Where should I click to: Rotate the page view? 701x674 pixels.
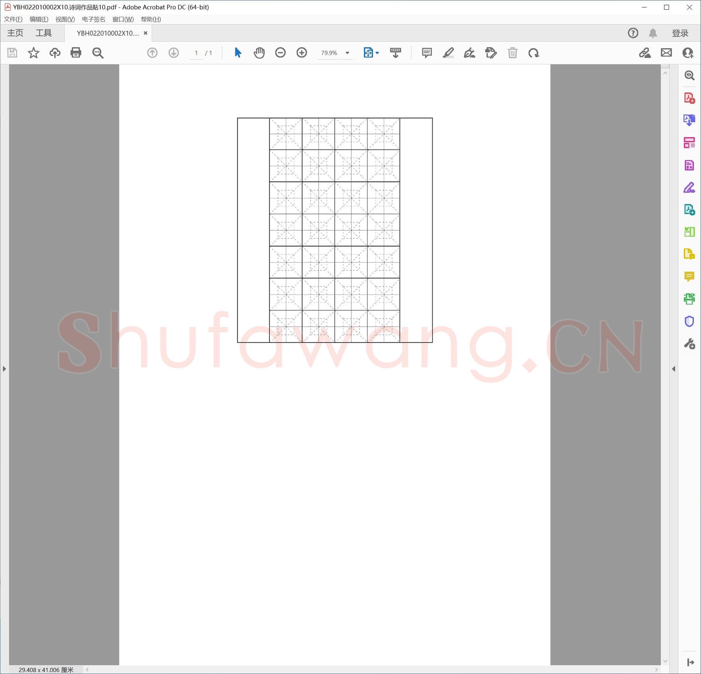534,53
